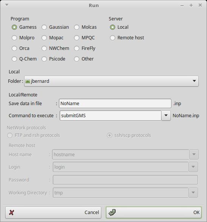Click the green arrow icon on OK
The height and width of the screenshot is (222, 207).
[112, 213]
